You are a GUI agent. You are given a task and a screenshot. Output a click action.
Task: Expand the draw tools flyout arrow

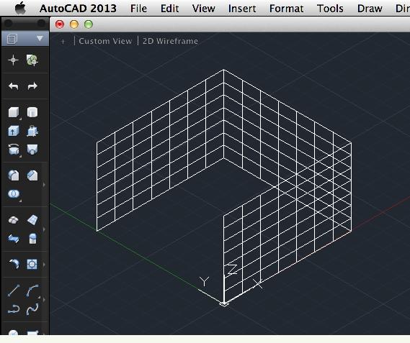pos(44,300)
